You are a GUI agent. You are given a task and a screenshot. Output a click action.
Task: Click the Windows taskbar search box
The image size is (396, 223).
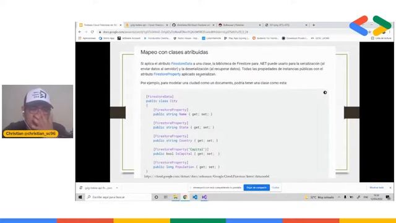click(118, 197)
